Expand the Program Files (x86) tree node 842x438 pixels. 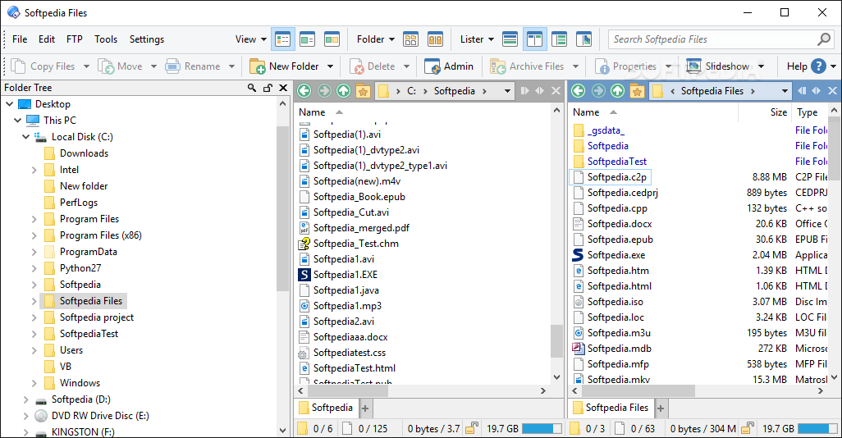34,235
